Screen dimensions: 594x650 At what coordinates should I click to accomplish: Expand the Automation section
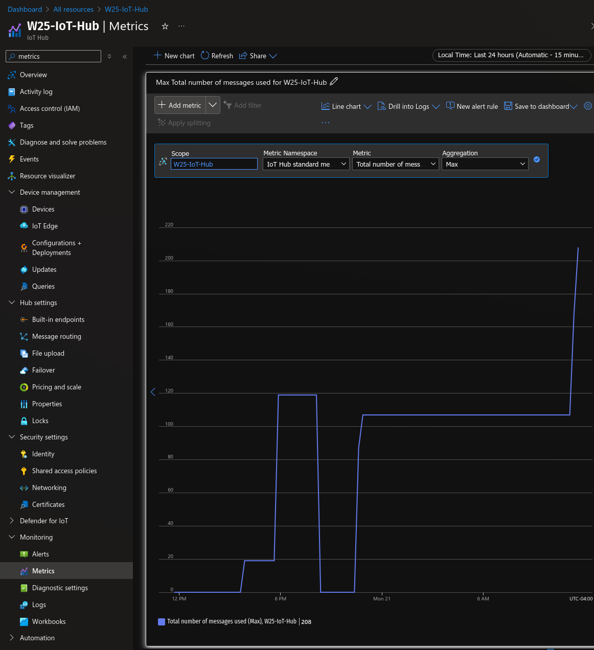point(12,638)
